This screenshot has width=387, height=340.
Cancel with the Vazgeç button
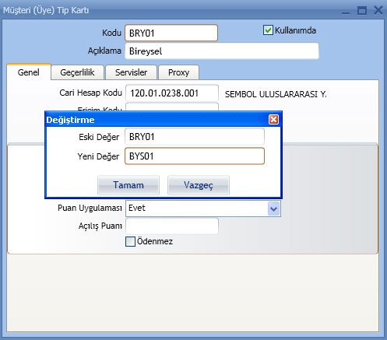click(199, 185)
